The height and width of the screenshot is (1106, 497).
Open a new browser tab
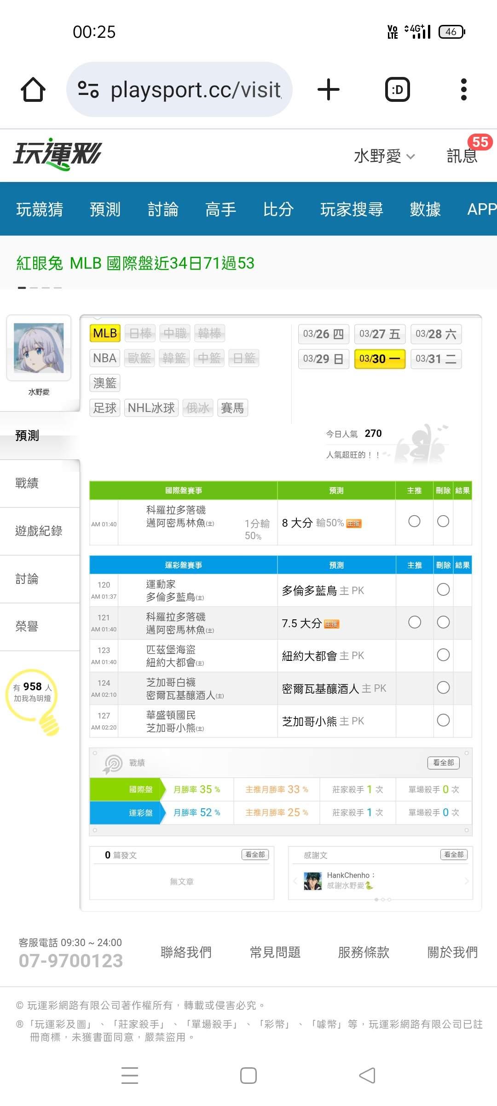329,89
